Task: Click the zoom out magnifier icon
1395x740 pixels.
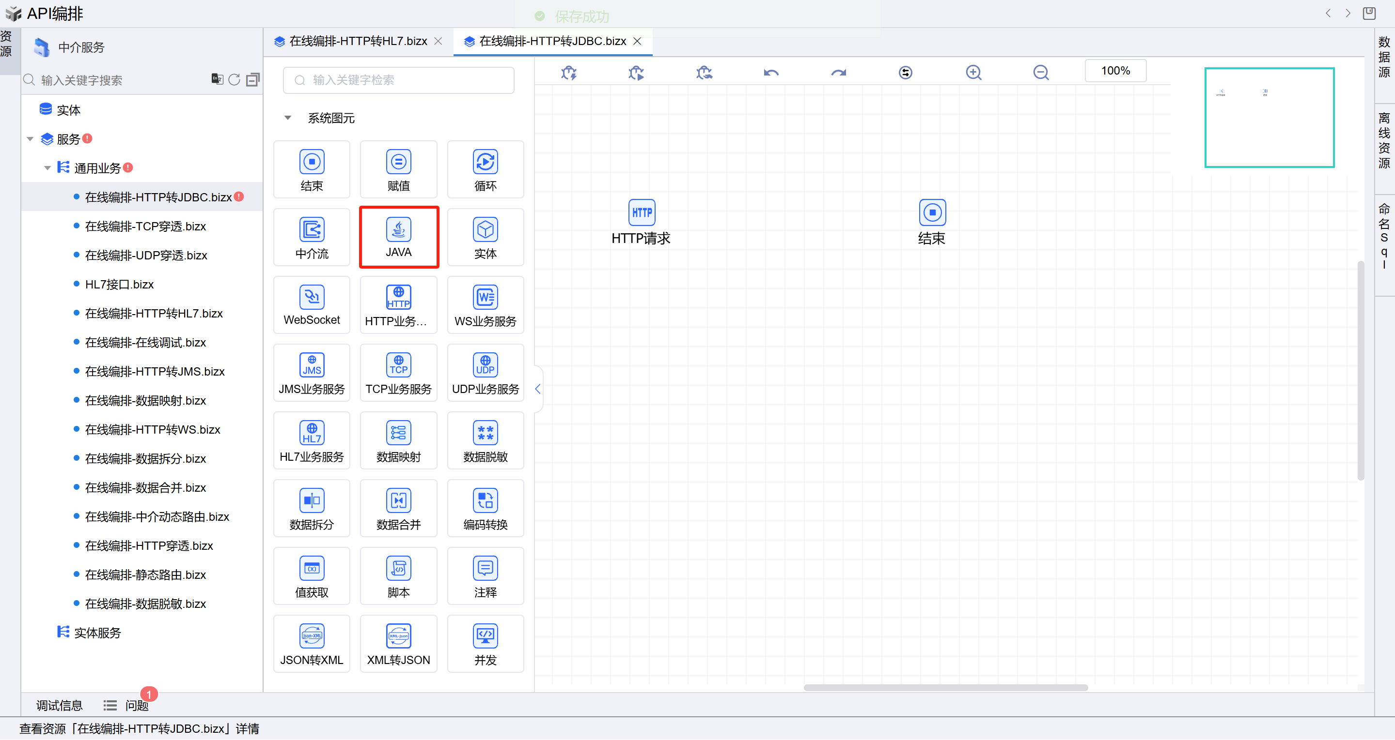Action: point(1040,73)
